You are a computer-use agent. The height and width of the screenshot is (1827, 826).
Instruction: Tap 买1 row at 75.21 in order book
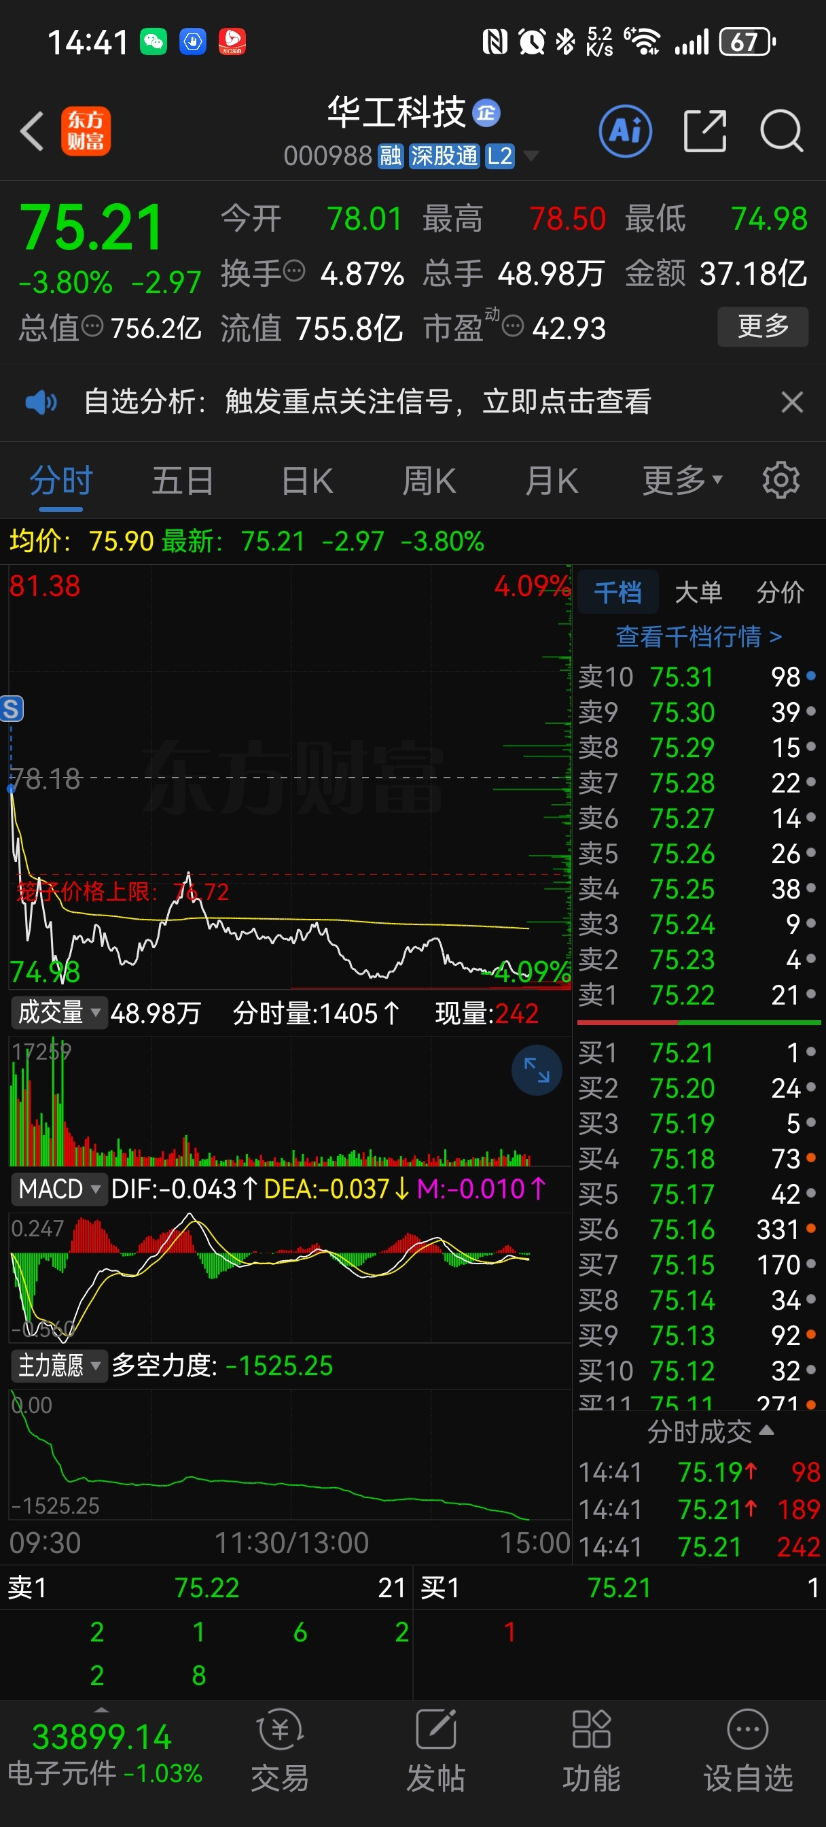pyautogui.click(x=698, y=1053)
